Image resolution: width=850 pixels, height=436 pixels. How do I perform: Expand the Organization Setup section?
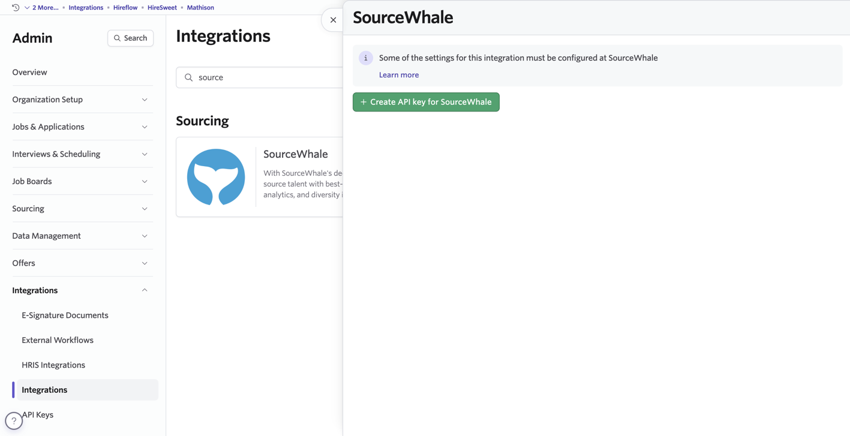point(82,100)
